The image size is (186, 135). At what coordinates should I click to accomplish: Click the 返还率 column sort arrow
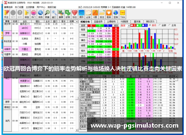[176, 76]
